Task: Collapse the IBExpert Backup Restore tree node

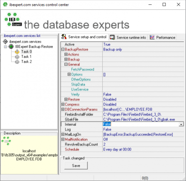Action: coord(6,47)
